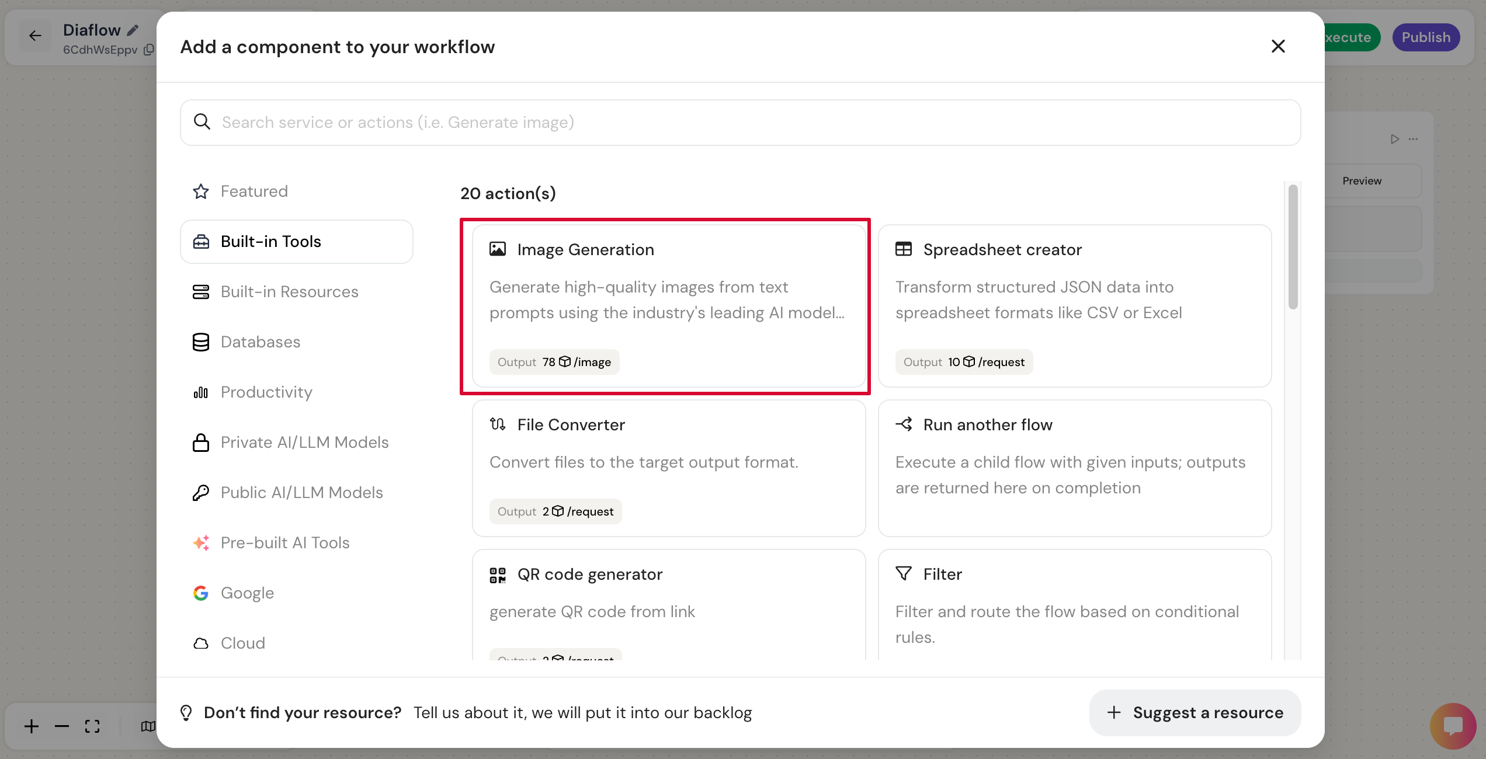Close the add component dialog
The height and width of the screenshot is (759, 1486).
coord(1278,46)
